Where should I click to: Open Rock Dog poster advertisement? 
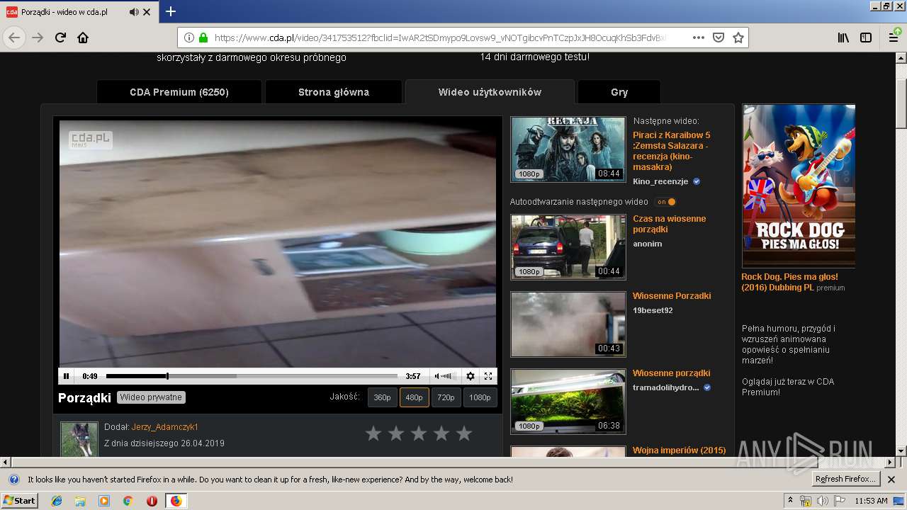(x=799, y=186)
